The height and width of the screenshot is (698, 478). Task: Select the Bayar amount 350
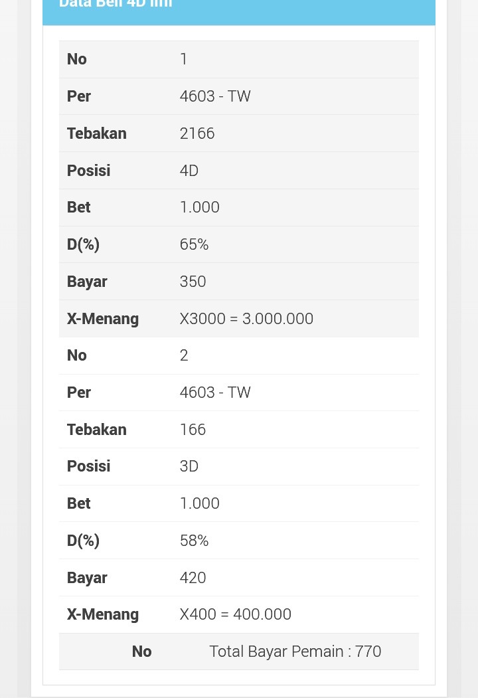193,282
